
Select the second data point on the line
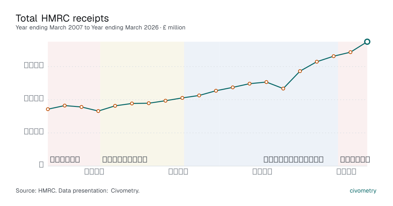(x=65, y=106)
